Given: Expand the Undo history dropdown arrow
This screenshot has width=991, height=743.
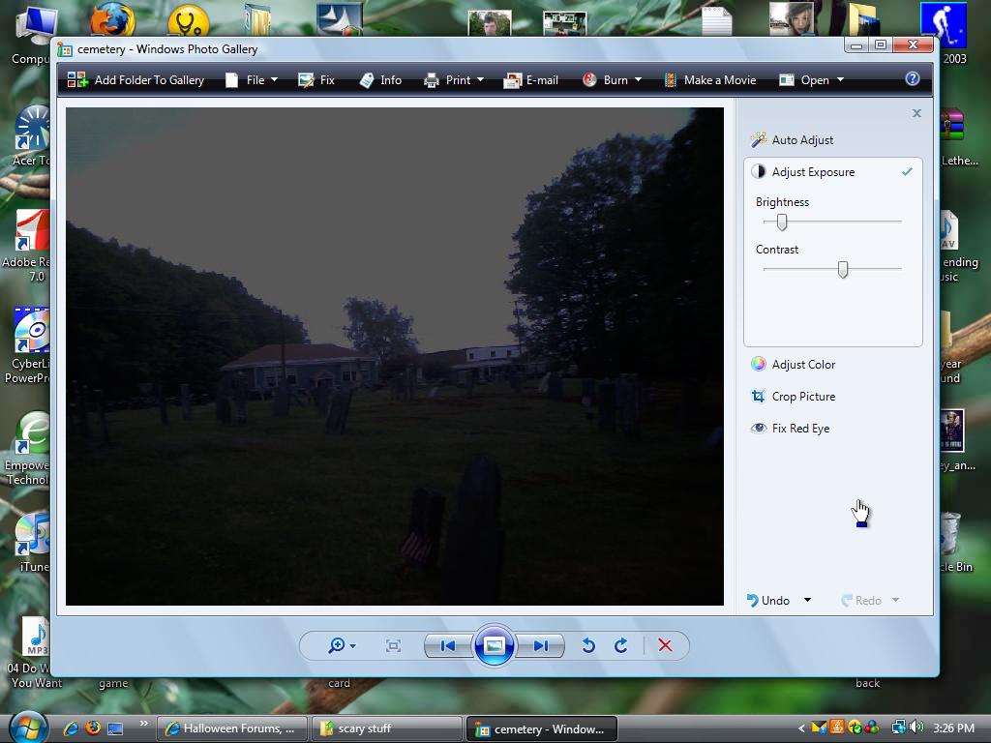Looking at the screenshot, I should coord(807,601).
